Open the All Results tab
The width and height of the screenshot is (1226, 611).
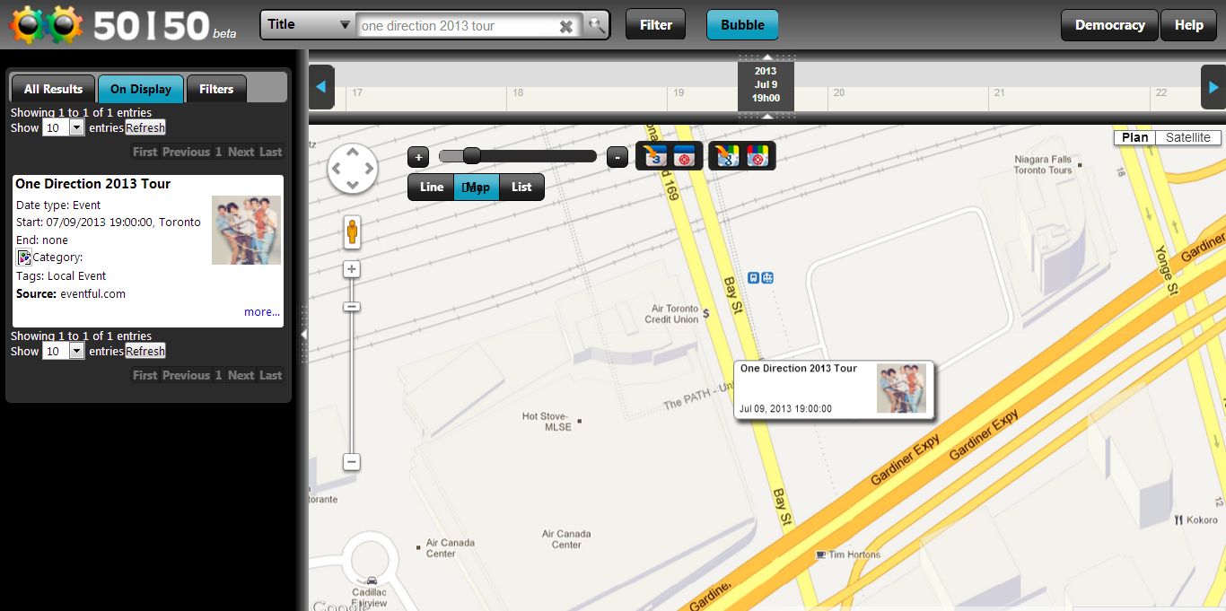(x=53, y=89)
